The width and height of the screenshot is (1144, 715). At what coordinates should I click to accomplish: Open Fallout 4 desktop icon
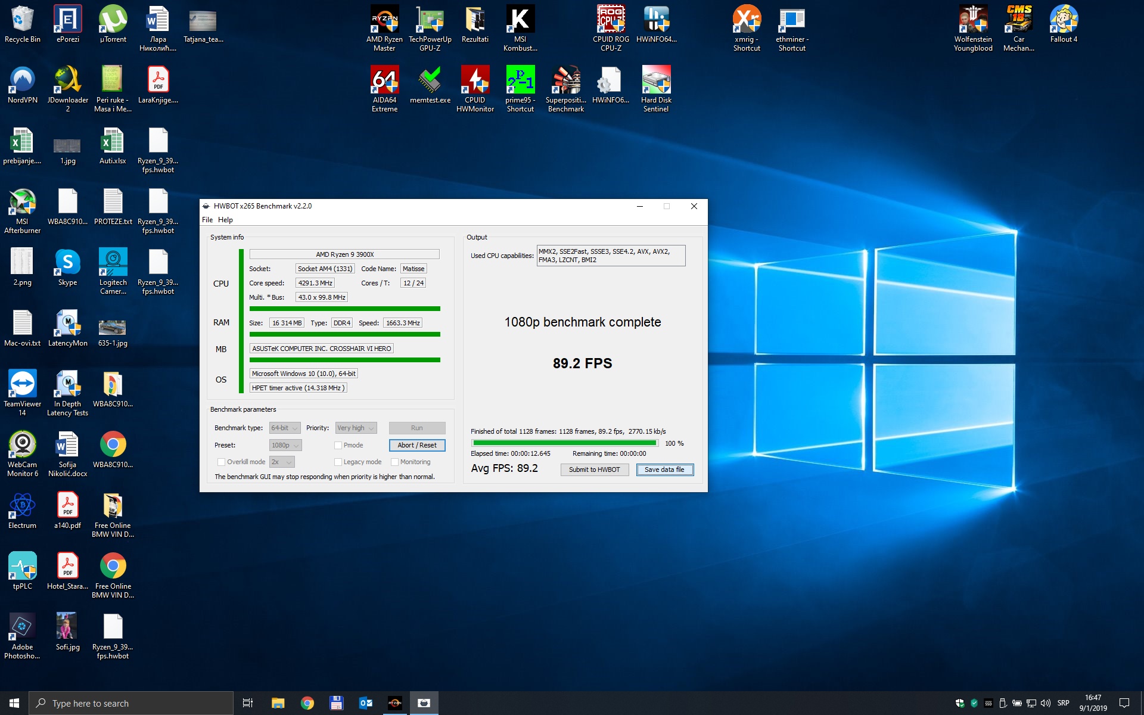[x=1064, y=24]
